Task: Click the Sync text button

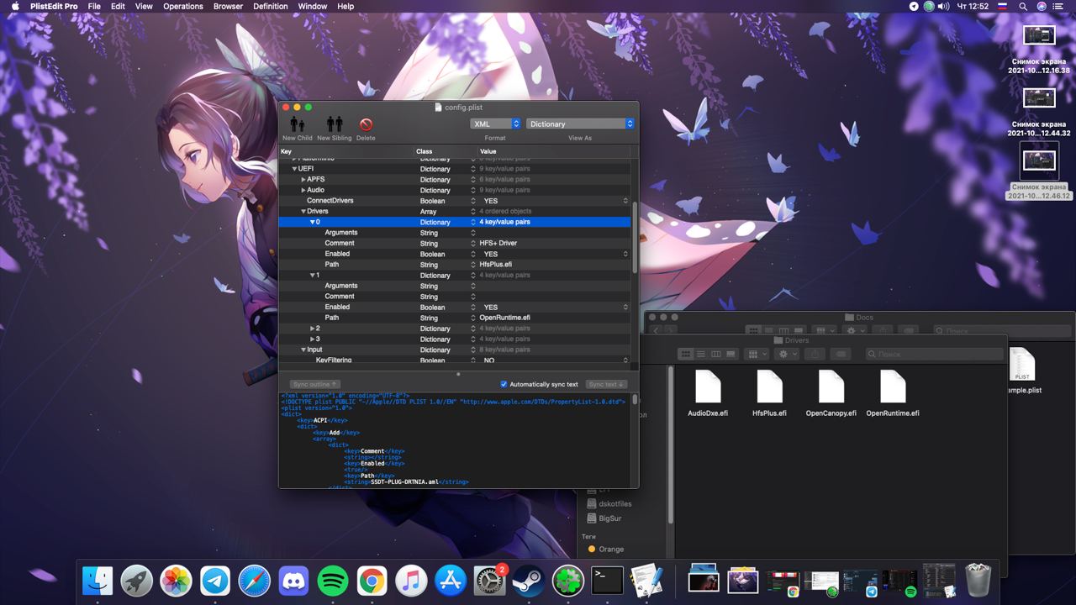Action: (605, 384)
